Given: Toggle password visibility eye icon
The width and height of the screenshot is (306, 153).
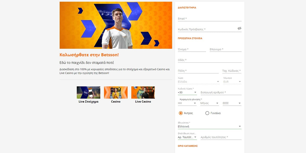Looking at the screenshot, I should [x=239, y=28].
